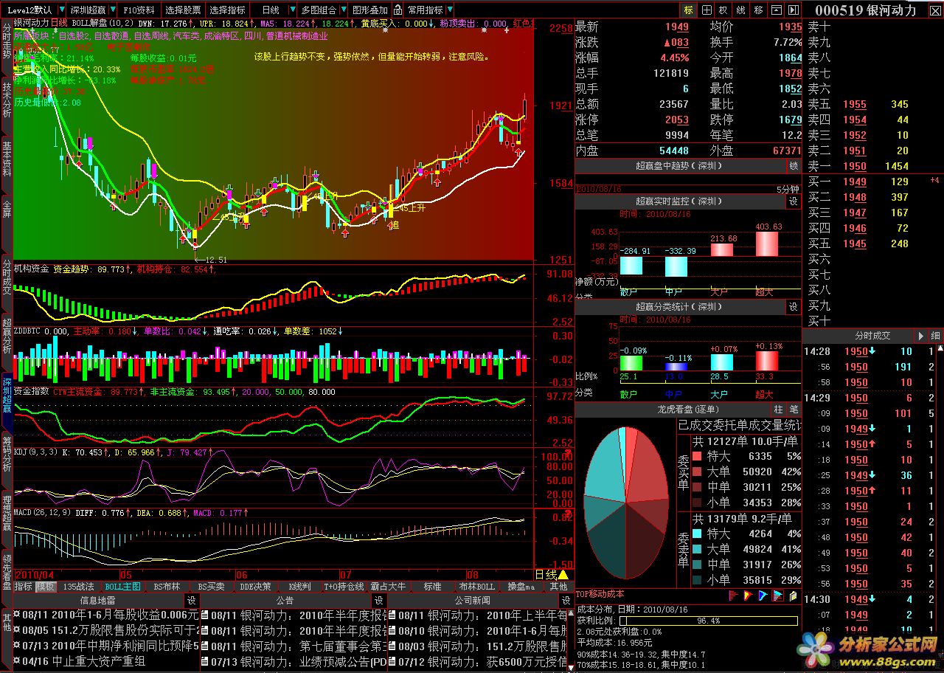Click play arrow beside 分时成交 header
The height and width of the screenshot is (673, 944).
920,336
